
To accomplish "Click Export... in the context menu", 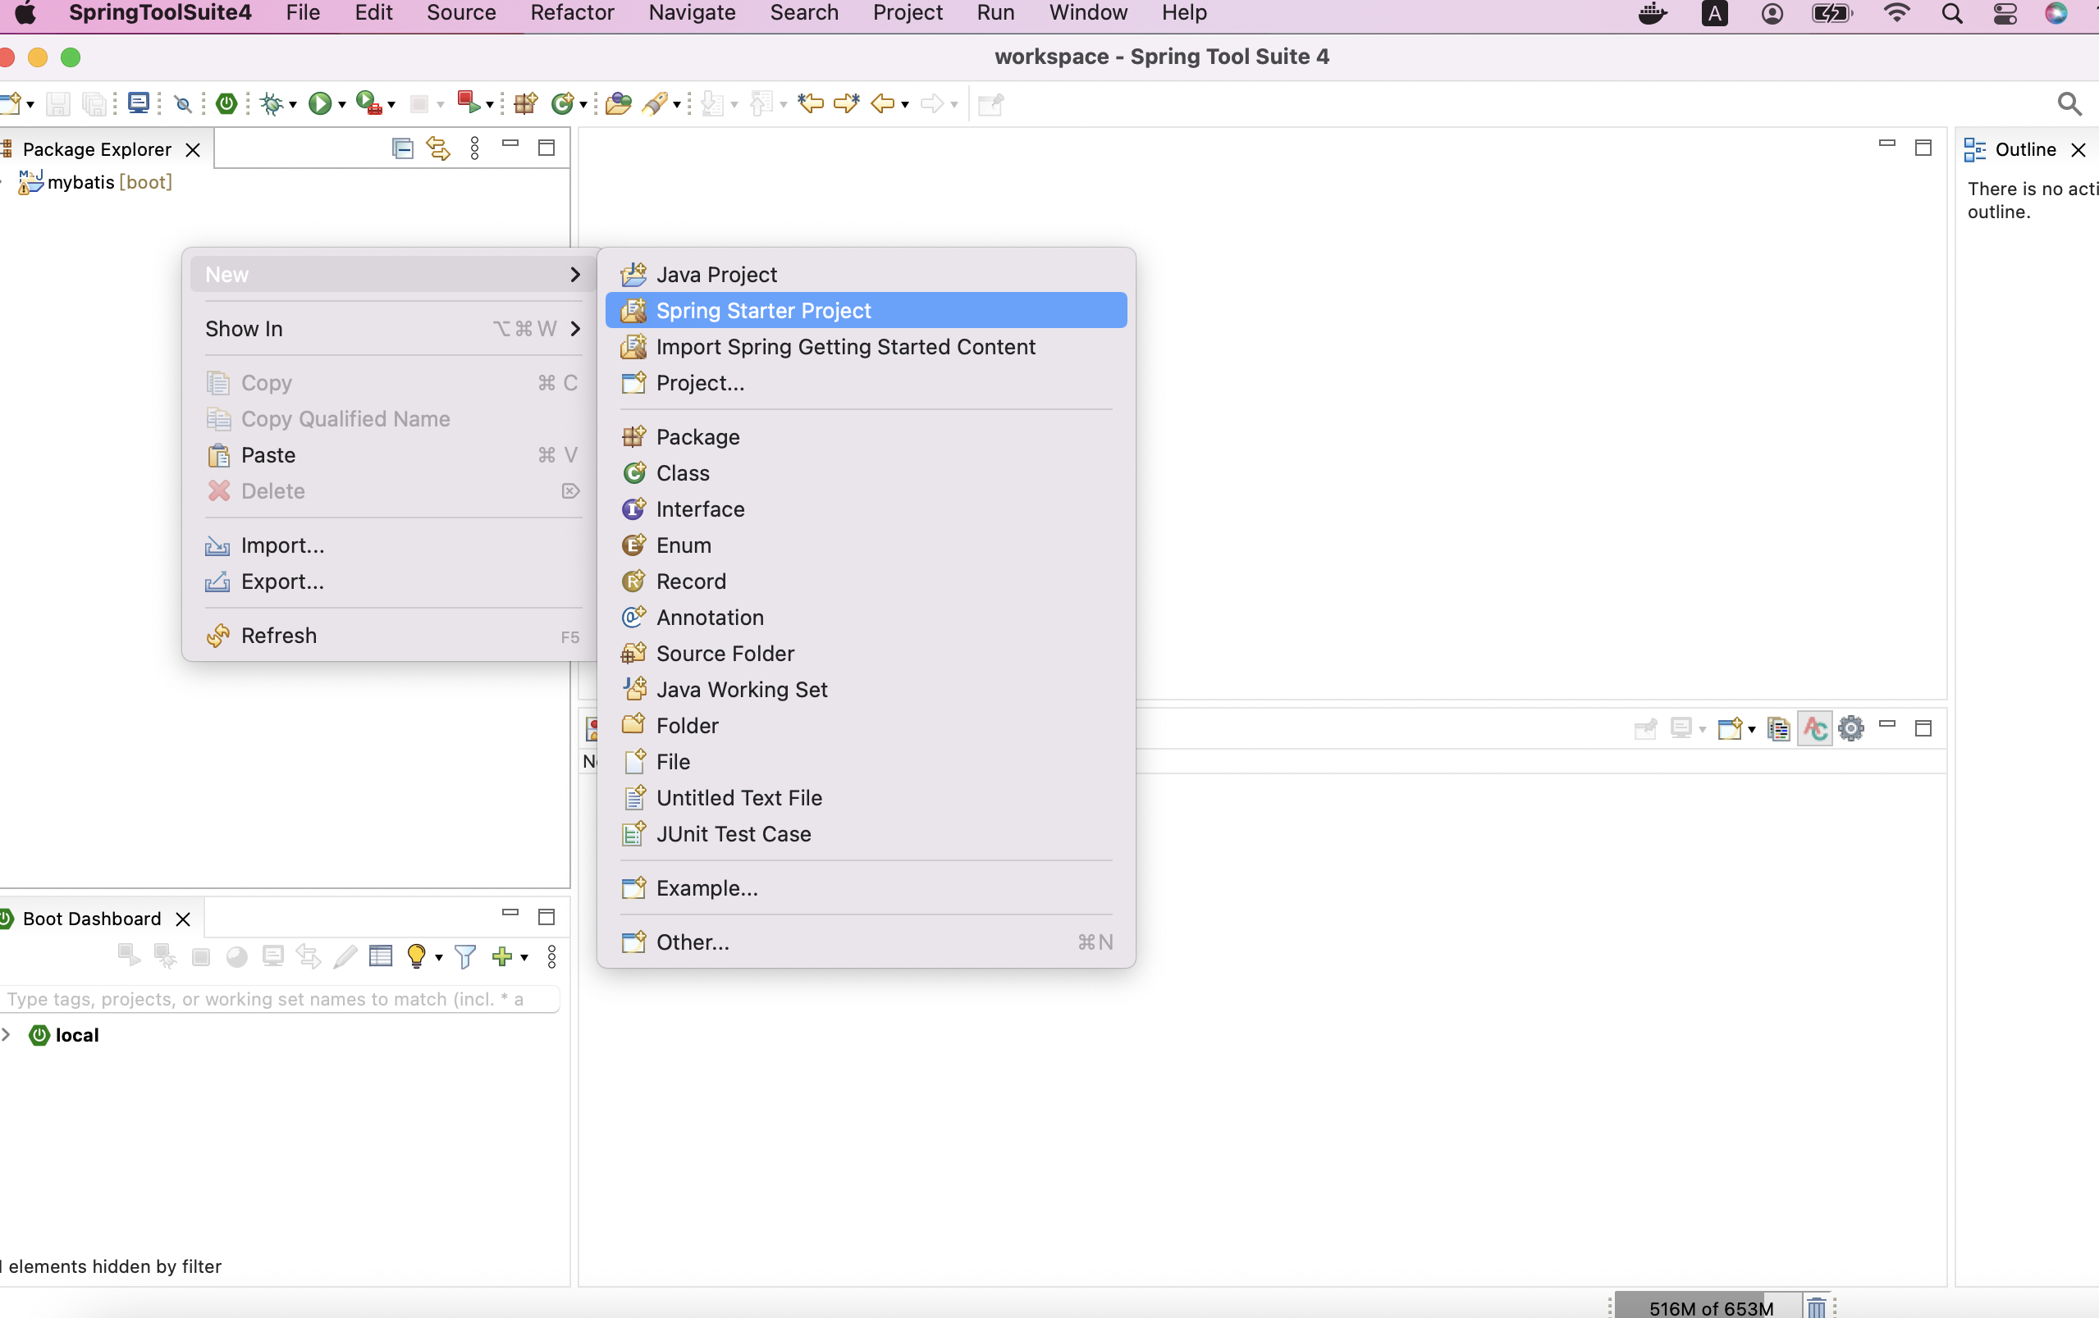I will (x=393, y=581).
